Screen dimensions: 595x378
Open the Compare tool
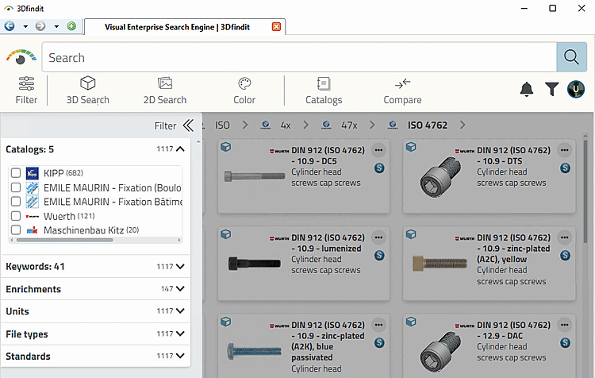point(402,90)
